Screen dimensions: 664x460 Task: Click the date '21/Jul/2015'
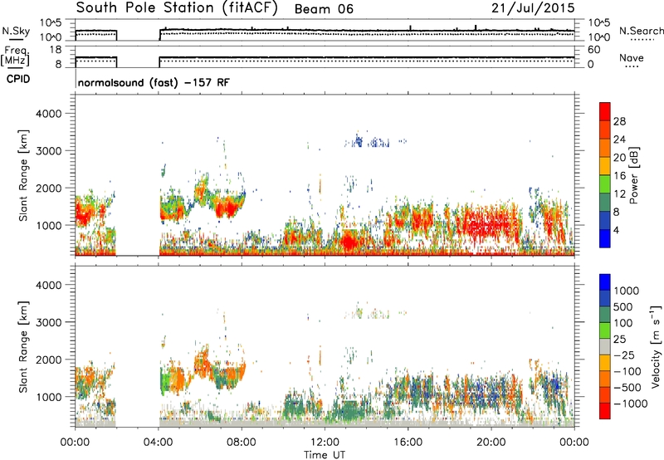[x=533, y=8]
